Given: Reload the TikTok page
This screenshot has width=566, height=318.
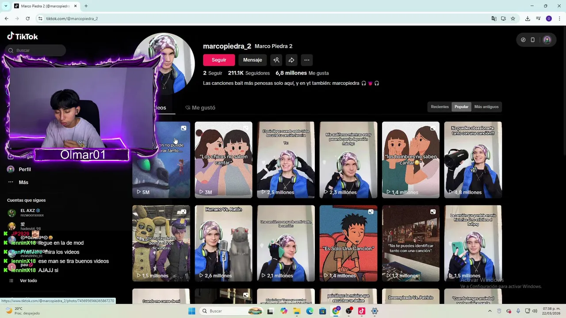Looking at the screenshot, I should click(x=27, y=19).
